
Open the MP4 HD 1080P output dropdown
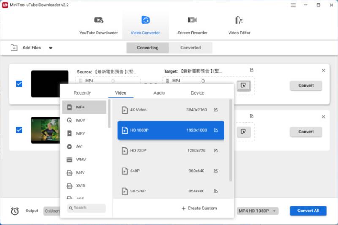tap(257, 211)
